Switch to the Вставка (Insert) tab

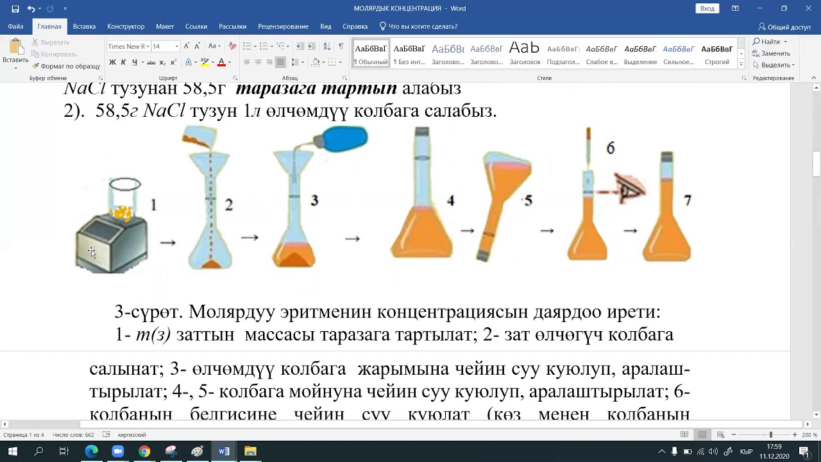84,26
